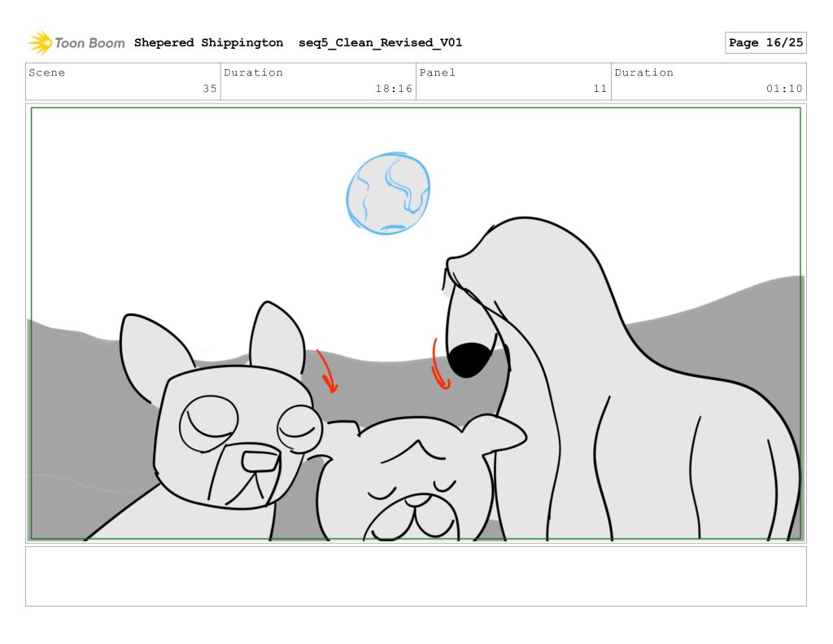Click the Toon Boom logo
833x644 pixels.
tap(76, 43)
